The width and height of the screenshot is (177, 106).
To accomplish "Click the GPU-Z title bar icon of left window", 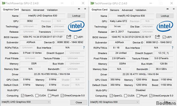I will coord(4,3).
